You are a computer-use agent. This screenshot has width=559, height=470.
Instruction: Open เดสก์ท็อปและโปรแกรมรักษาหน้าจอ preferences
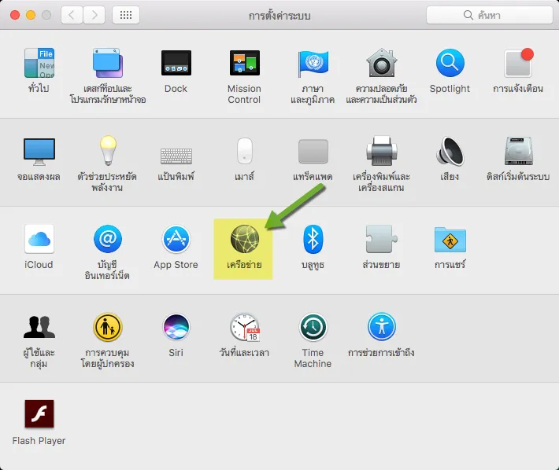pyautogui.click(x=108, y=63)
